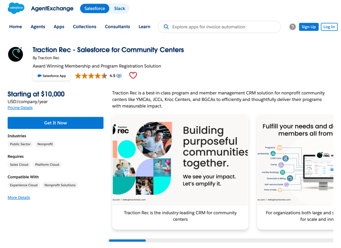Click the USD/company/year text
341x248 pixels.
coord(28,102)
